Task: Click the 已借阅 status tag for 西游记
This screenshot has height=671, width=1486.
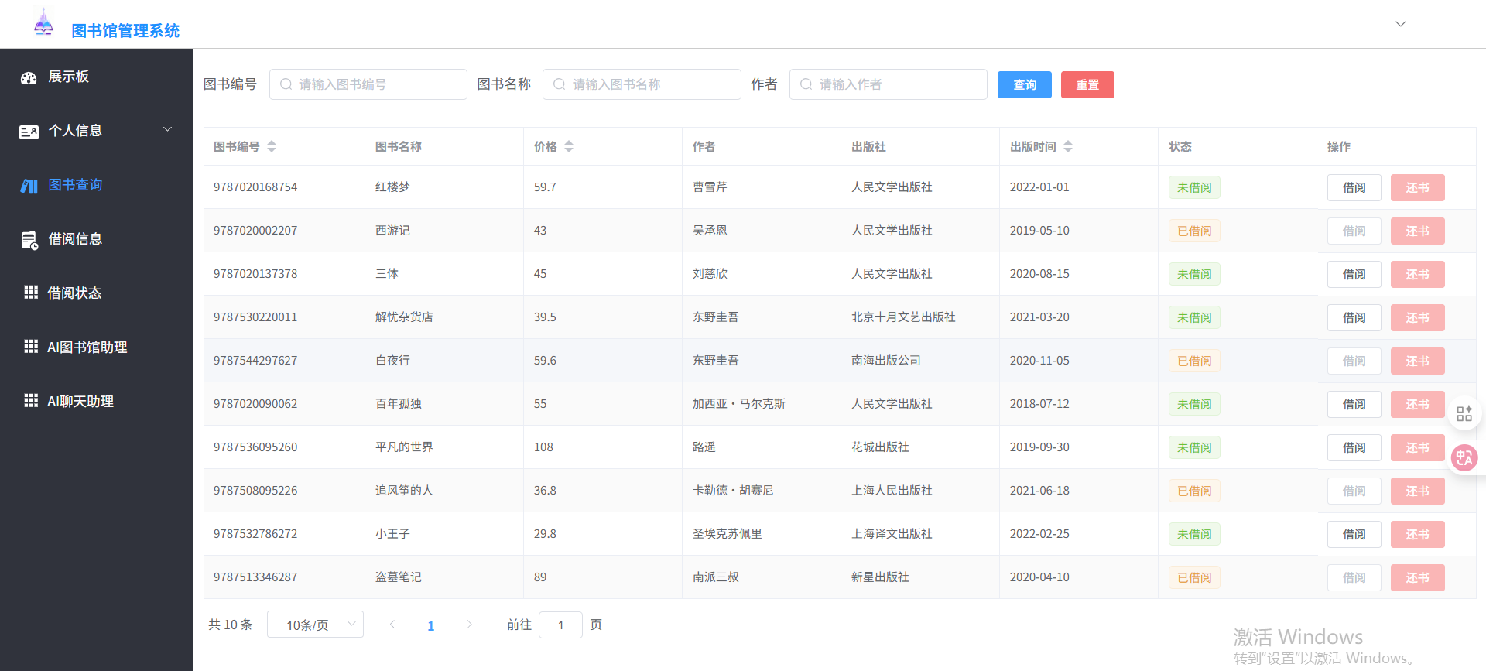Action: 1194,231
